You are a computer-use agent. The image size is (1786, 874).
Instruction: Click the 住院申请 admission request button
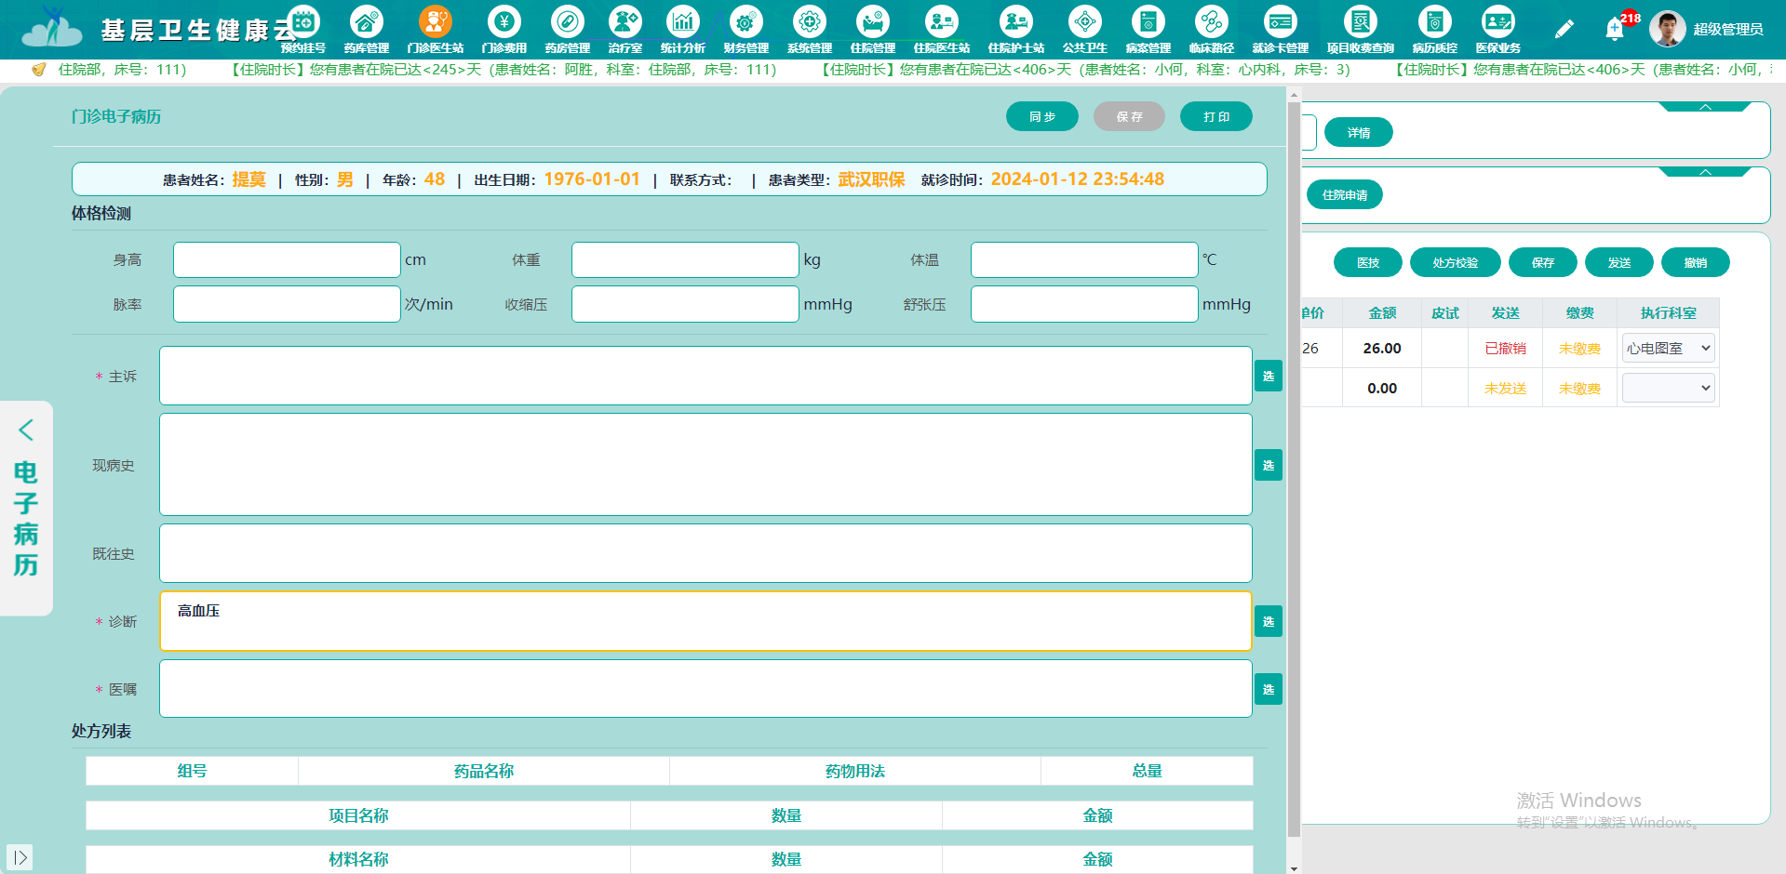1345,195
